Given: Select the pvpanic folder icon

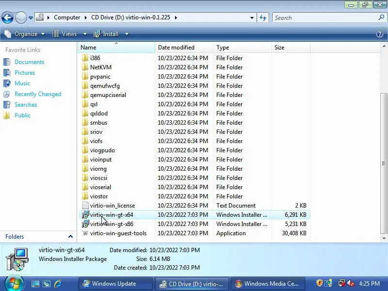Looking at the screenshot, I should tap(85, 77).
